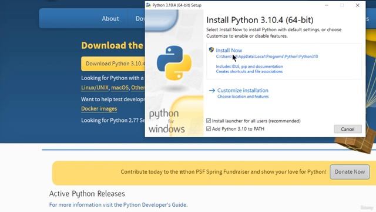The height and width of the screenshot is (212, 376).
Task: Follow the macOS download link
Action: [x=120, y=88]
